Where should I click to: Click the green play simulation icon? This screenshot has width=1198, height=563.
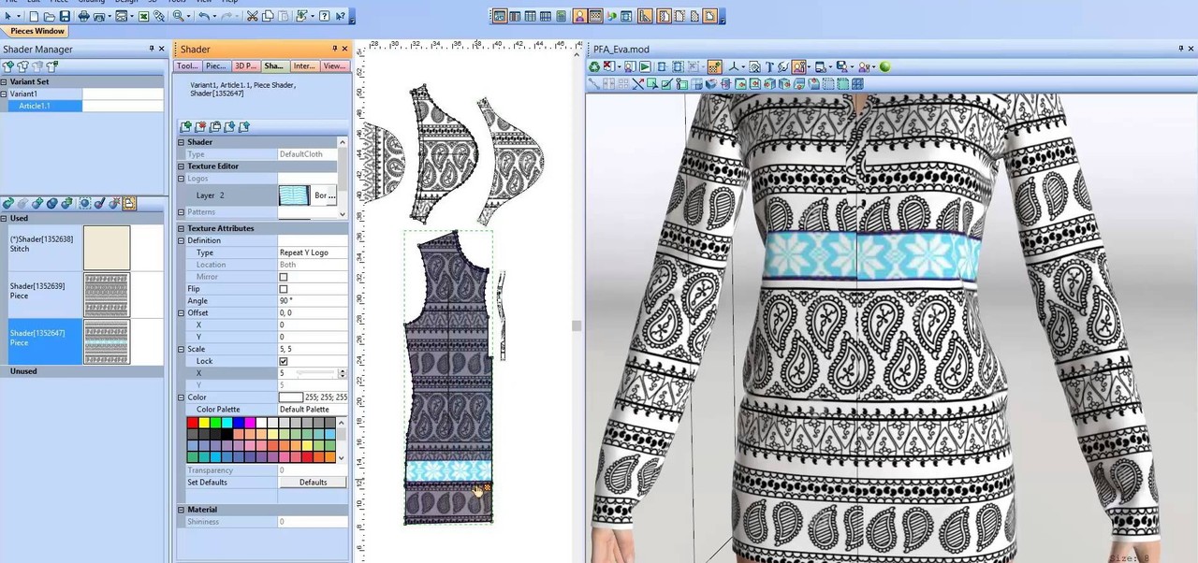pos(645,66)
